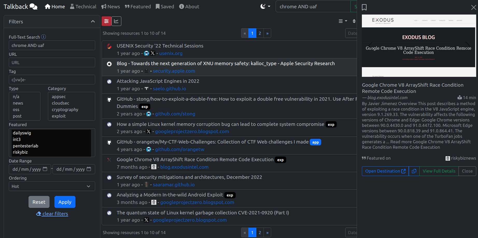The height and width of the screenshot is (238, 478).
Task: Click the Close button in details panel
Action: (x=467, y=171)
